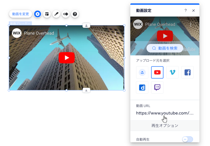Open settings gear icon in video toolbar
The width and height of the screenshot is (210, 146).
[37, 14]
